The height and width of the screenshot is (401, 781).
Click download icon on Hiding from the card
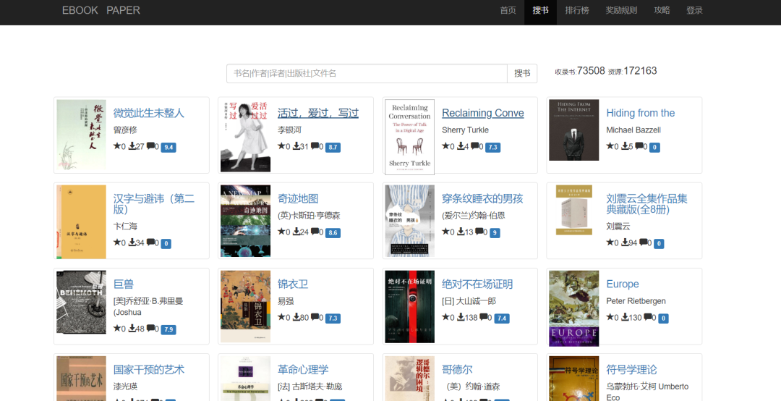pos(625,146)
